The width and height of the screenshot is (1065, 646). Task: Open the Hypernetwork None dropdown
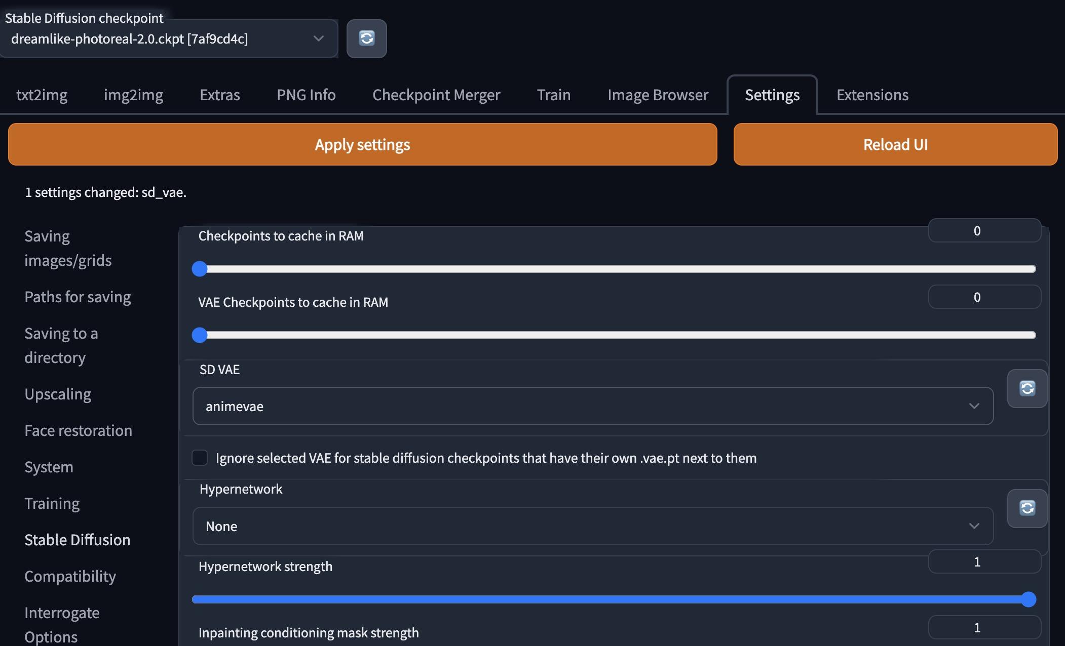(x=593, y=526)
